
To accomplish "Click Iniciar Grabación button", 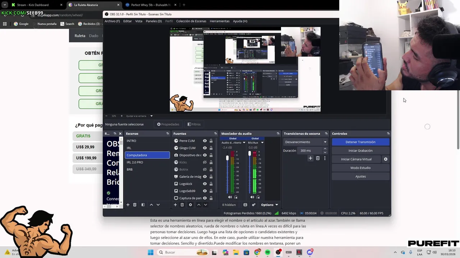I will (x=360, y=150).
